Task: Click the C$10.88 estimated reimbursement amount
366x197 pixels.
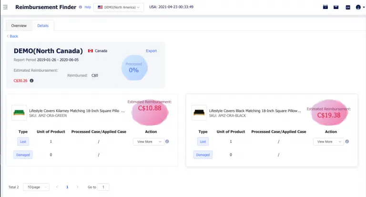Action: [150, 108]
